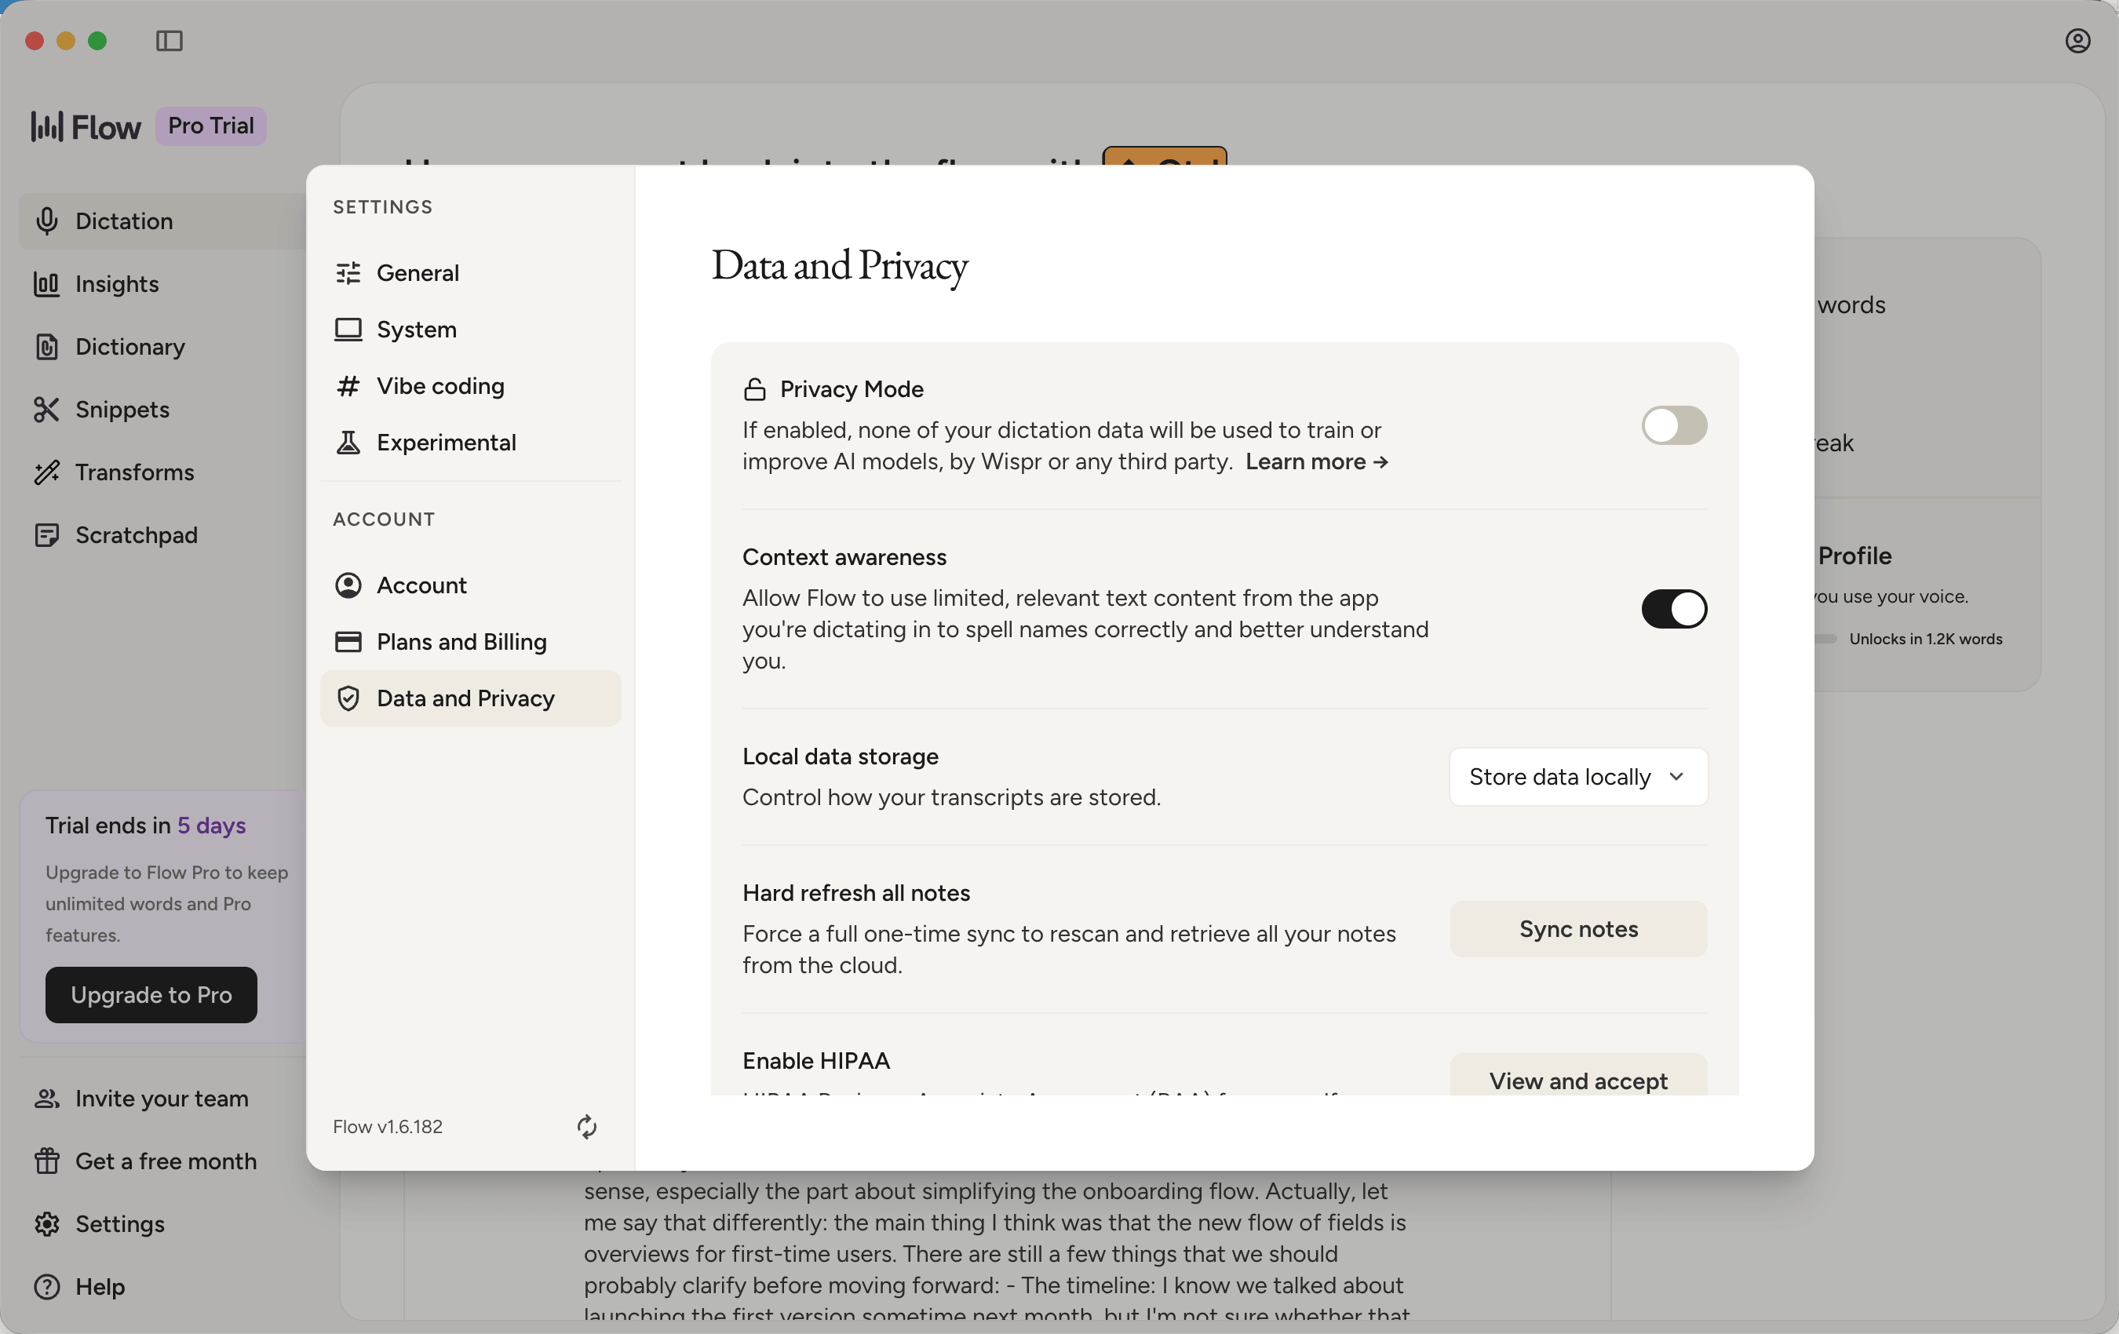Click the Data and Privacy shield icon

[x=348, y=698]
